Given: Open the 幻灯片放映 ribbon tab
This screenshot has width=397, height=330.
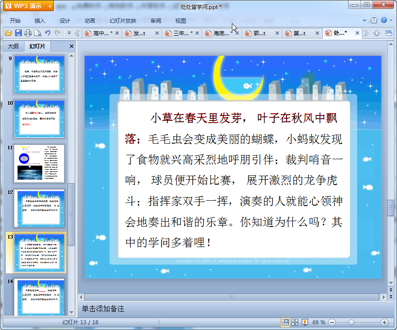Looking at the screenshot, I should pyautogui.click(x=123, y=21).
